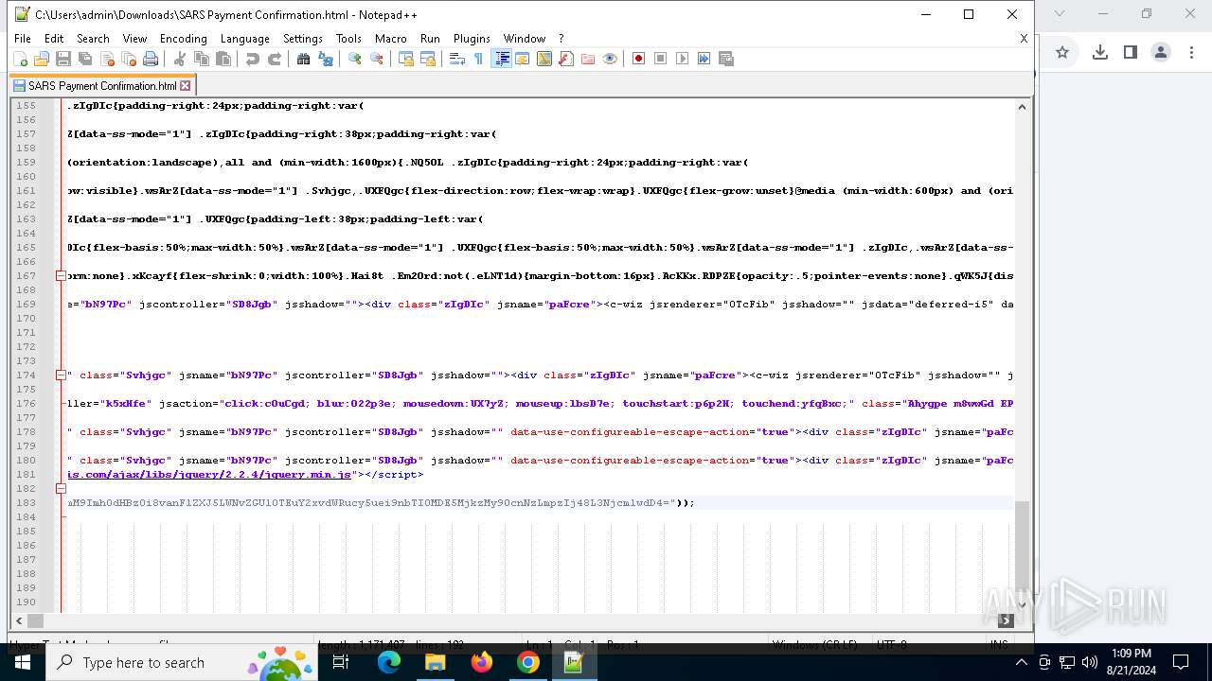
Task: Click the taskbar search box
Action: 180,662
